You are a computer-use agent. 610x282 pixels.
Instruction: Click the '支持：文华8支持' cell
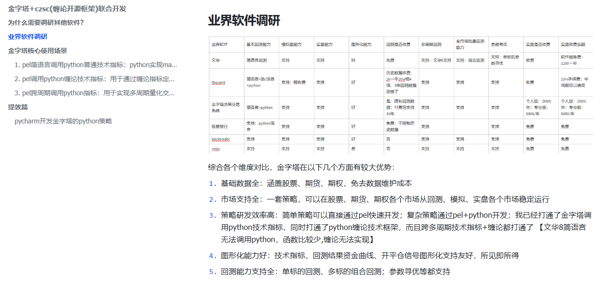pyautogui.click(x=436, y=60)
